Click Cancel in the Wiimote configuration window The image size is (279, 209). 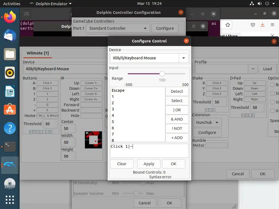tap(238, 174)
